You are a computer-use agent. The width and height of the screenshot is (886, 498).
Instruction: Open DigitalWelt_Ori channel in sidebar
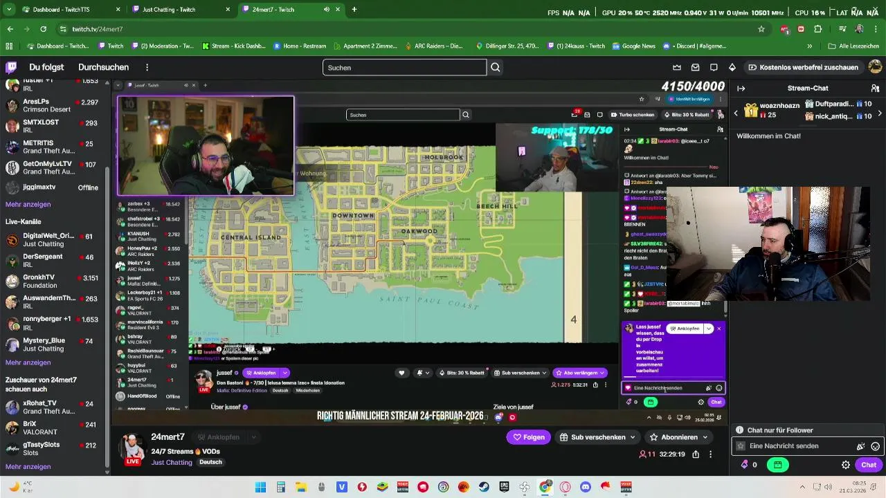click(x=52, y=239)
